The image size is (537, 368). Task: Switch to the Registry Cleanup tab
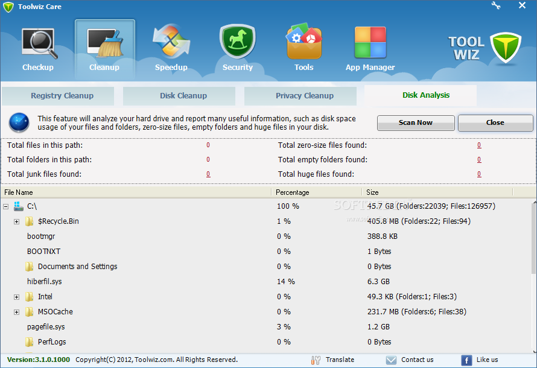click(x=58, y=96)
